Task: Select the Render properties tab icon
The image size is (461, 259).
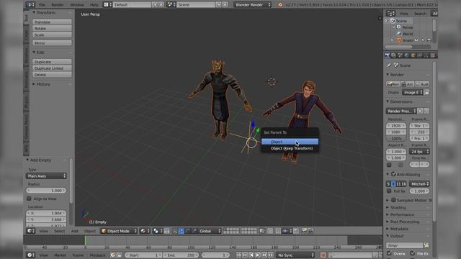Action: click(x=388, y=55)
